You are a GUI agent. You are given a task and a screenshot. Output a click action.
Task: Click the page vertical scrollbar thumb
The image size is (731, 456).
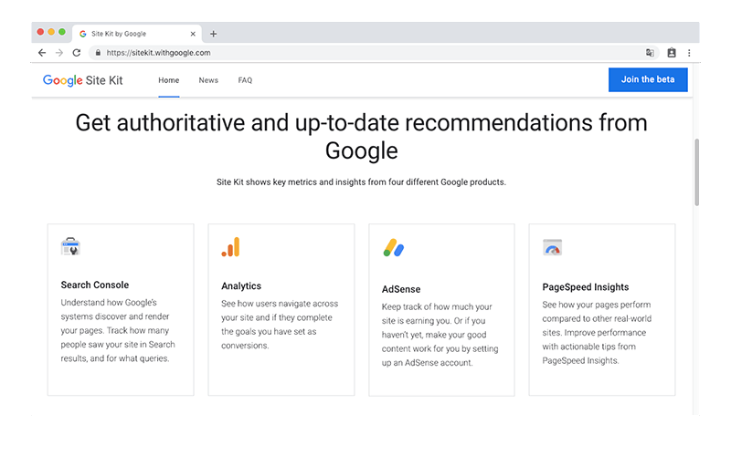[696, 172]
